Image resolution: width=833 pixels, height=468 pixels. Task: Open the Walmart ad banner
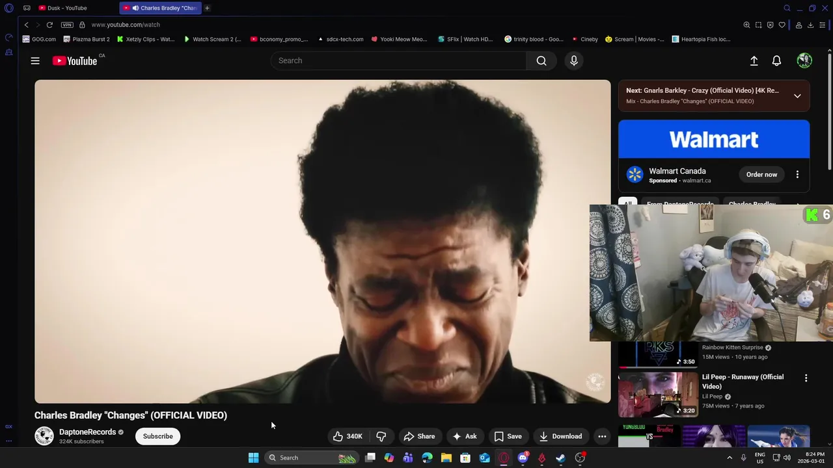714,139
